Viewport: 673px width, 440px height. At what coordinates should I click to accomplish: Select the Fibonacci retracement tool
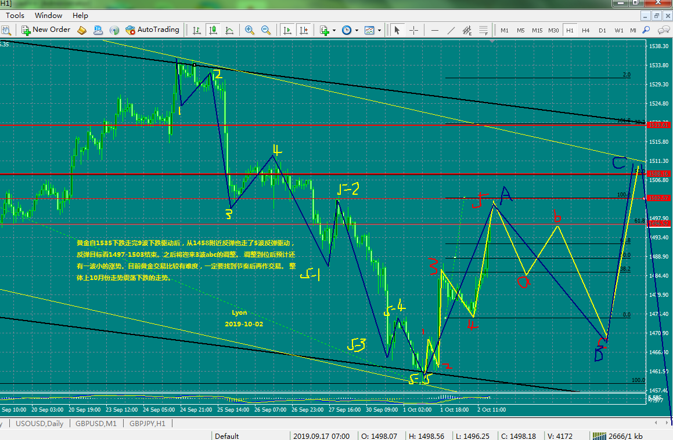coord(483,30)
